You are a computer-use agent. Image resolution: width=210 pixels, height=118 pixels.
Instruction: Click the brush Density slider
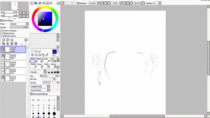[51, 83]
